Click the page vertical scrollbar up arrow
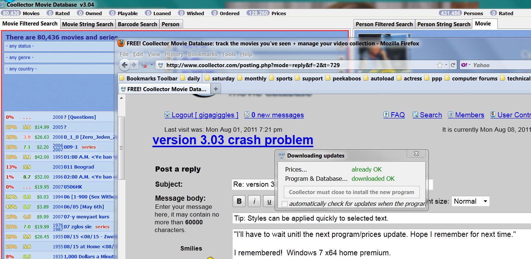This screenshot has width=531, height=259. tap(121, 98)
